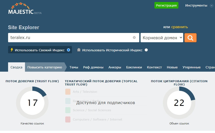This screenshot has height=133, width=215.
Task: Click the Computers / Software / Internet red swatch
Action: pos(68,119)
